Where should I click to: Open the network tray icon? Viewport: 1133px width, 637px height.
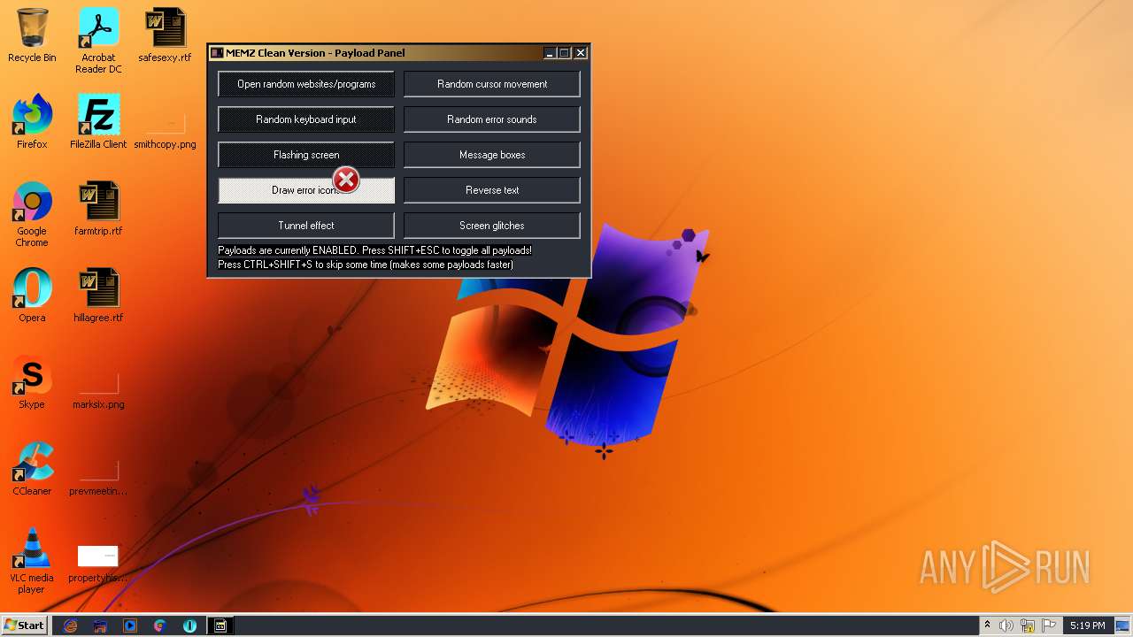1028,625
